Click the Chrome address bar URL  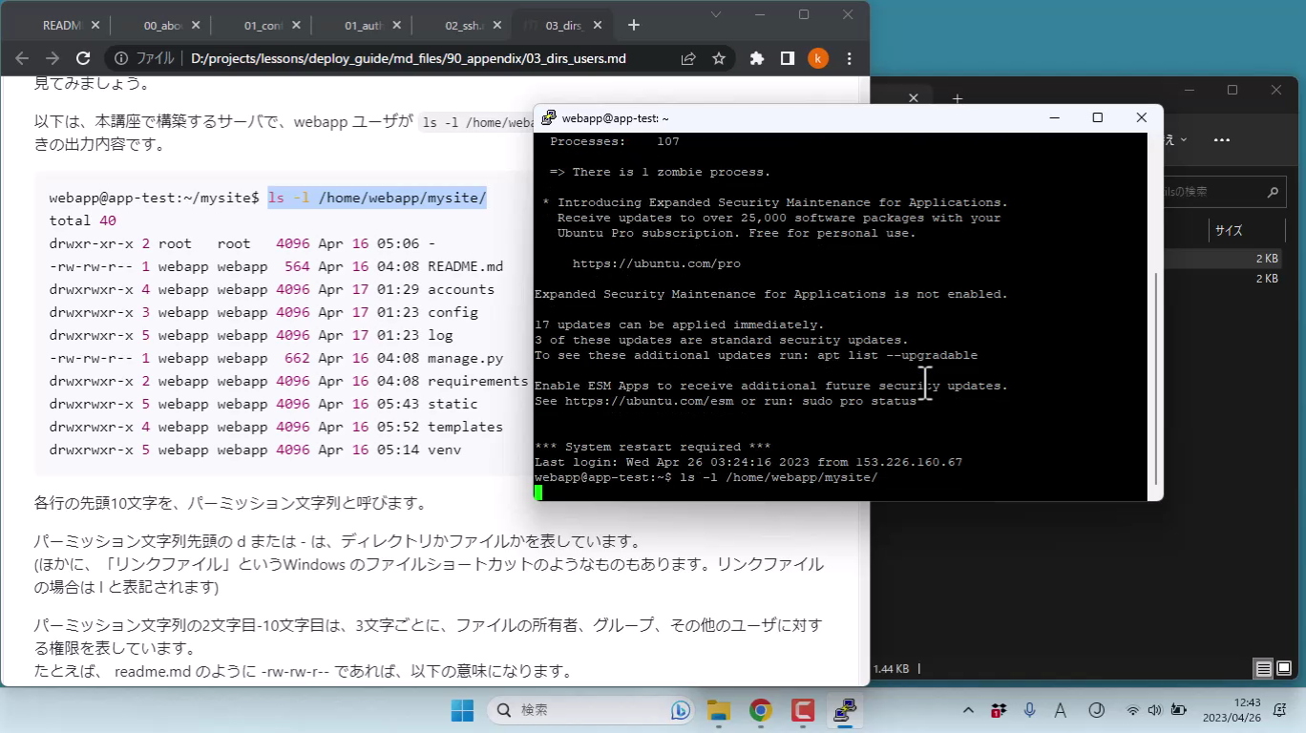tap(409, 58)
